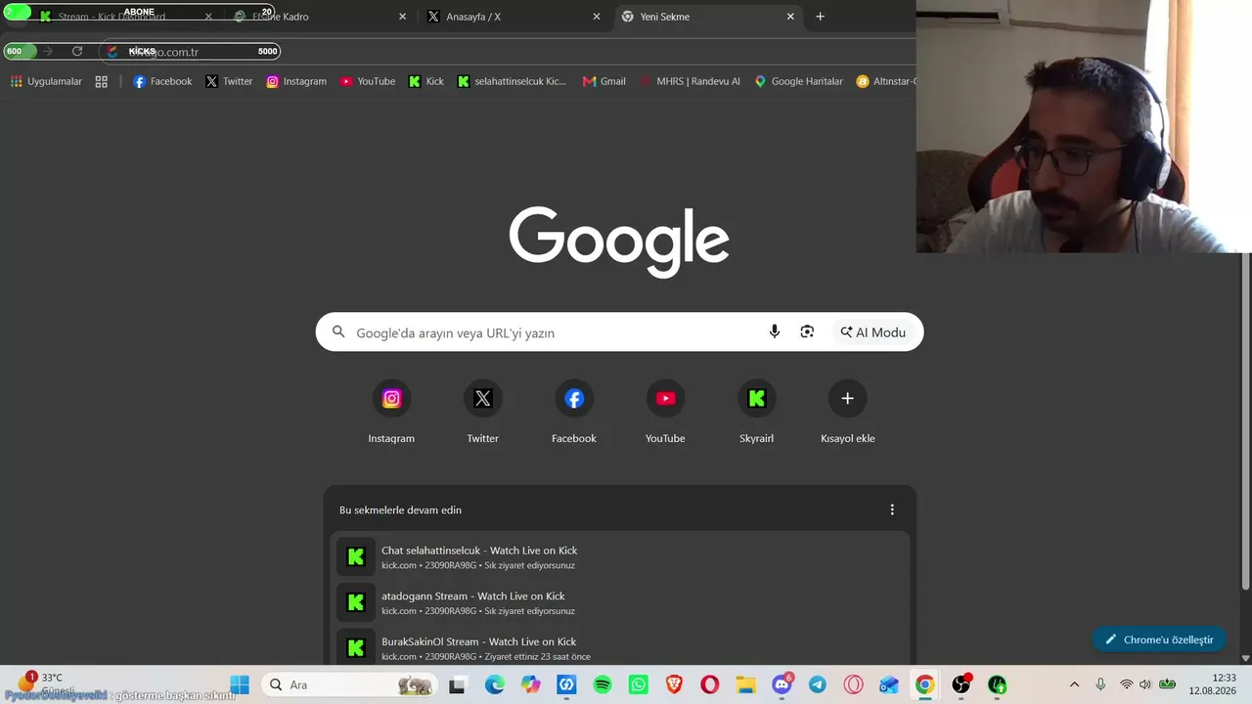The image size is (1252, 704).
Task: Open Discord from the taskbar
Action: click(x=782, y=684)
